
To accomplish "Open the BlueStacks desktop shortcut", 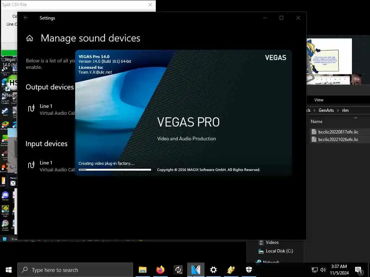I will [5, 125].
